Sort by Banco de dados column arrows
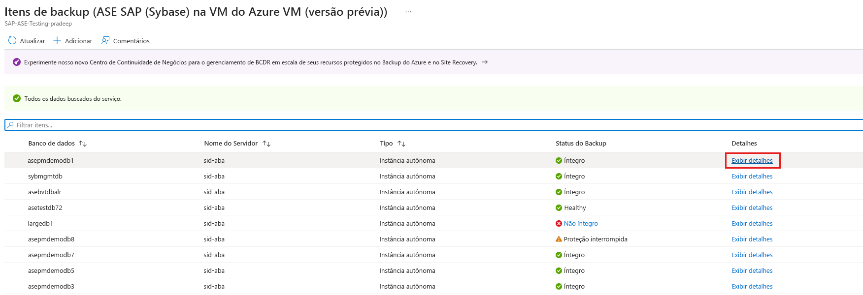The image size is (863, 295). [x=83, y=144]
